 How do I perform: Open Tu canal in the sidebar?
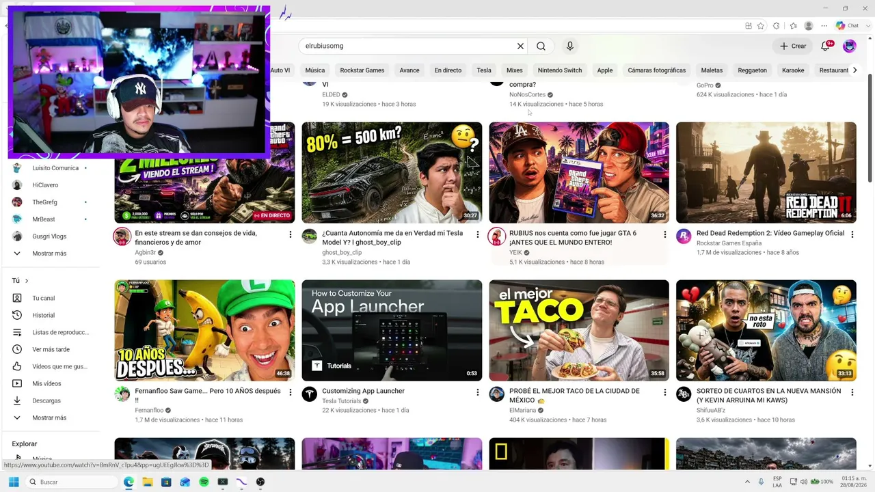(51, 298)
